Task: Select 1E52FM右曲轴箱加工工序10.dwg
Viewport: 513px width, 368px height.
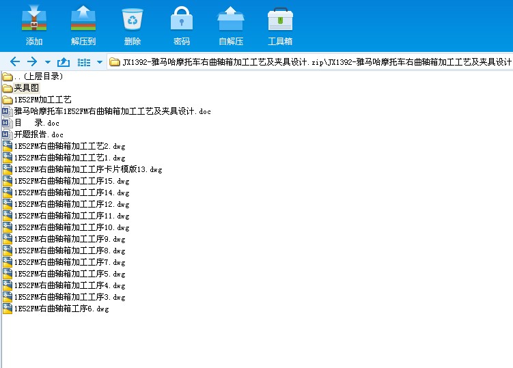Action: click(x=66, y=227)
